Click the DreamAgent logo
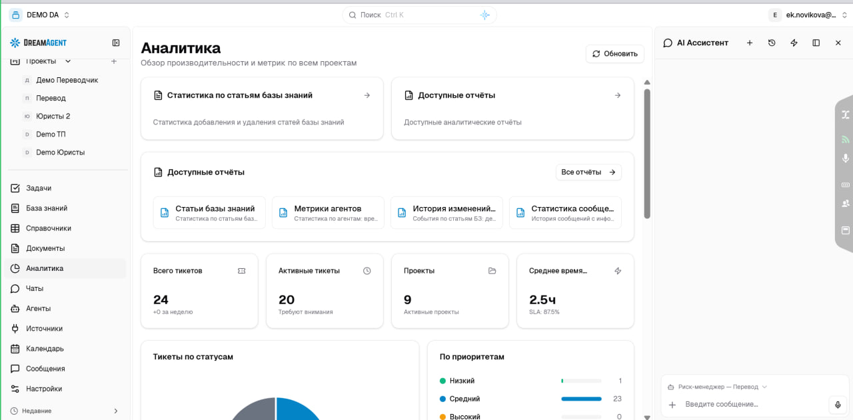Viewport: 853px width, 420px height. (x=38, y=43)
